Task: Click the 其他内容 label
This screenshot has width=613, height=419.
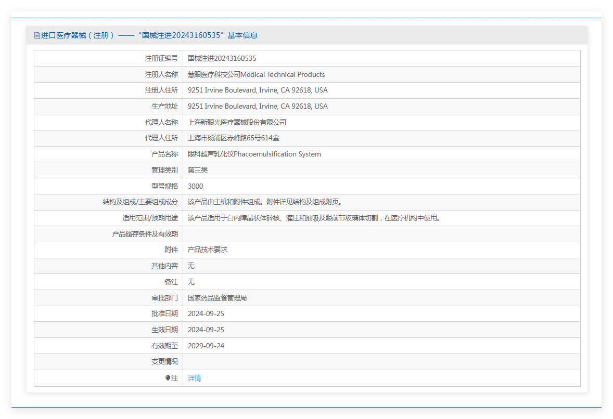Action: 164,266
